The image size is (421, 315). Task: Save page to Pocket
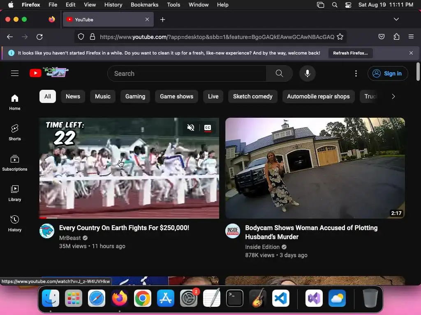pos(381,37)
